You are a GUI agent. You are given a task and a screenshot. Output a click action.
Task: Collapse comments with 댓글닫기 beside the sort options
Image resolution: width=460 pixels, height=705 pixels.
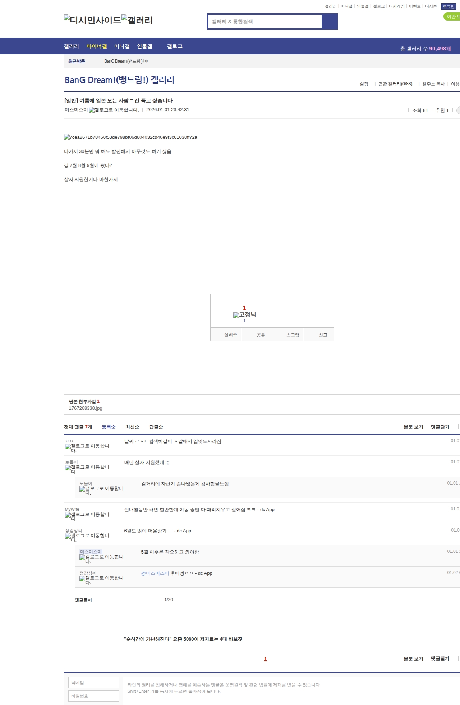coord(440,427)
